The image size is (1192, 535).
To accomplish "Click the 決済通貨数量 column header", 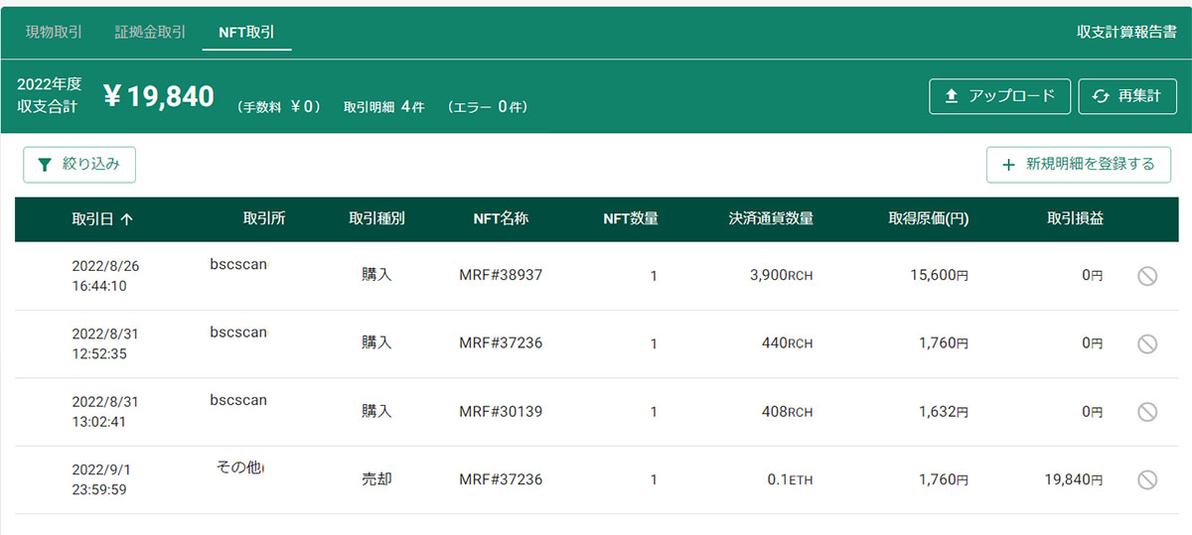I will [771, 219].
